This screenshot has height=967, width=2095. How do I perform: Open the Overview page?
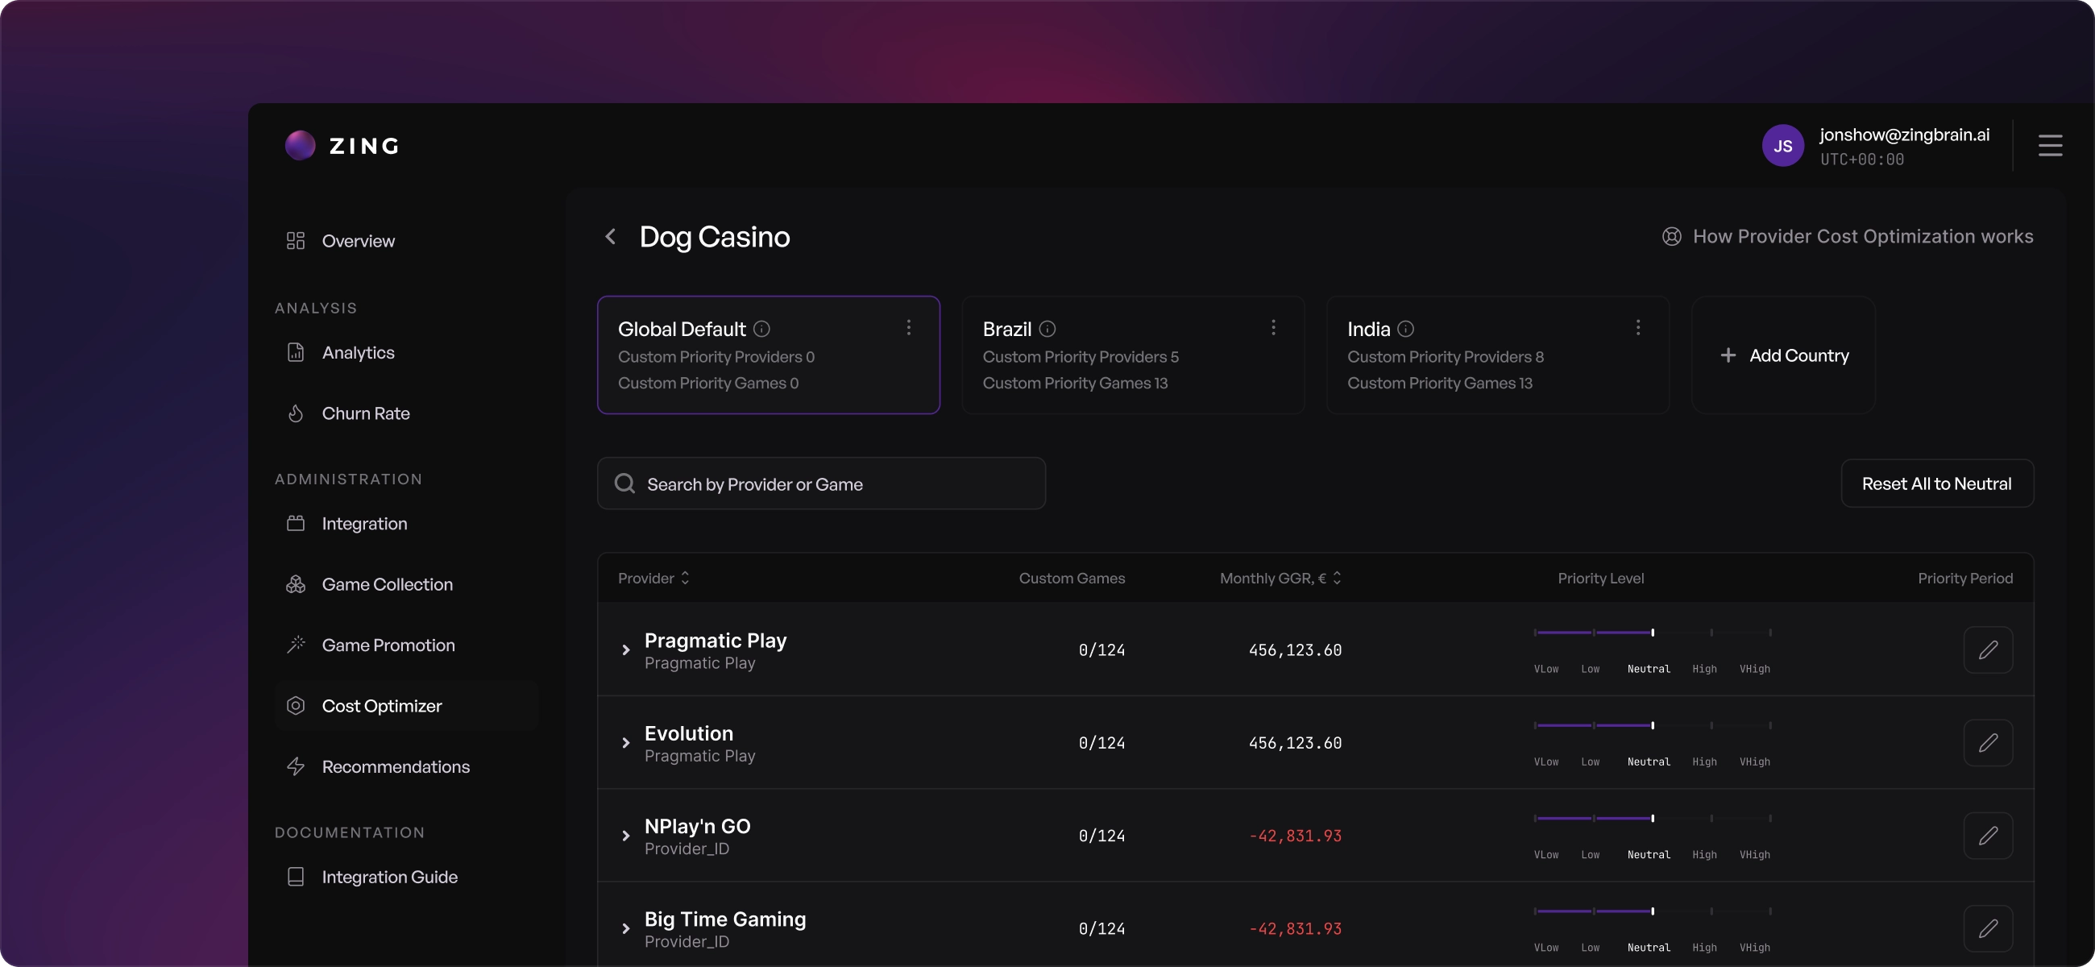(x=358, y=241)
